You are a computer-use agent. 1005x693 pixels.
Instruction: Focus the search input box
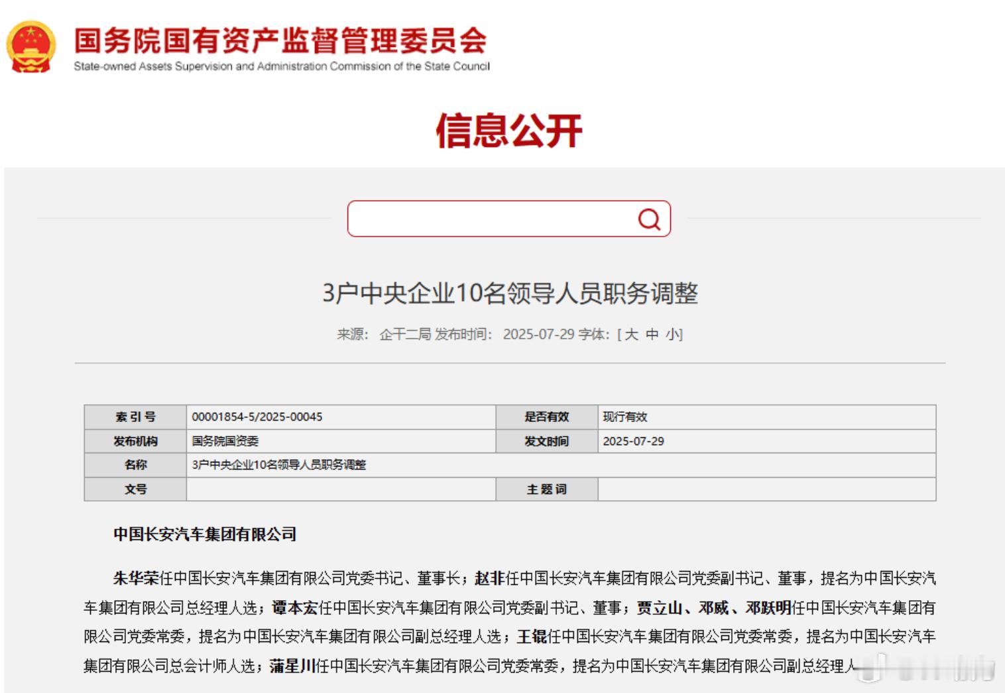(508, 219)
